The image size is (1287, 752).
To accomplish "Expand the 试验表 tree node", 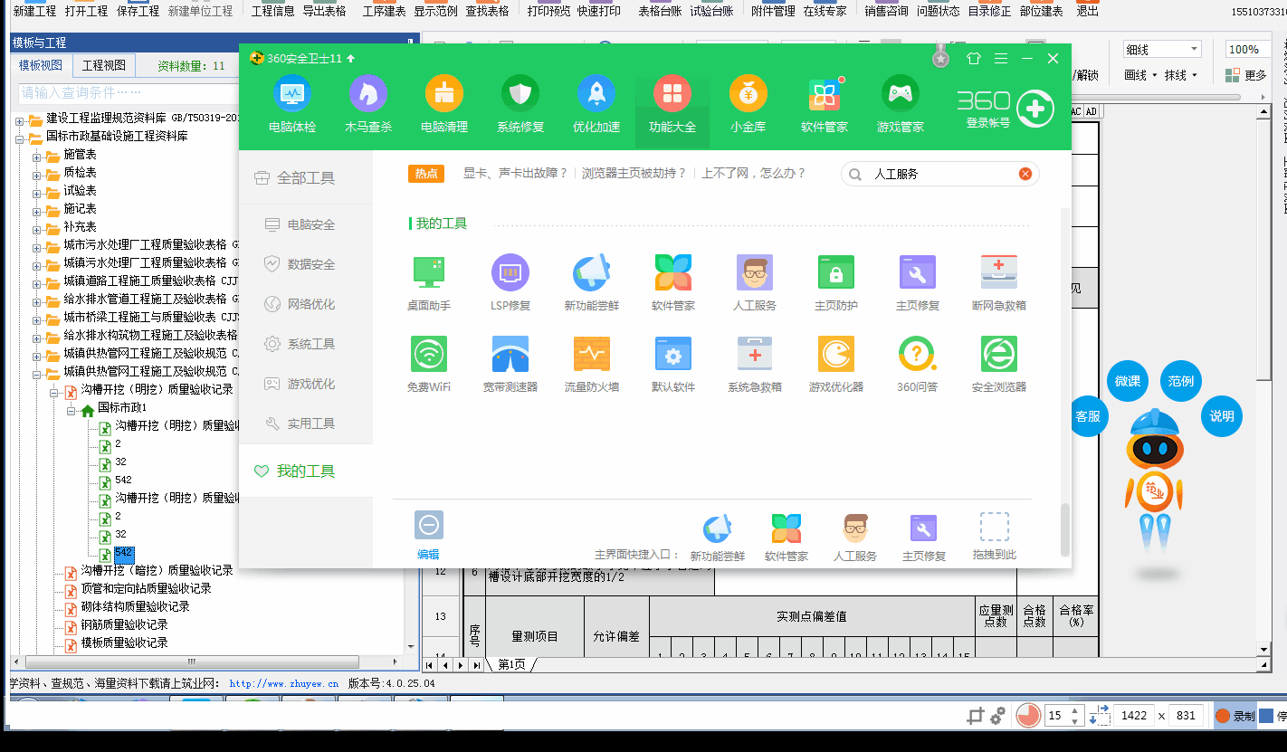I will click(x=38, y=191).
